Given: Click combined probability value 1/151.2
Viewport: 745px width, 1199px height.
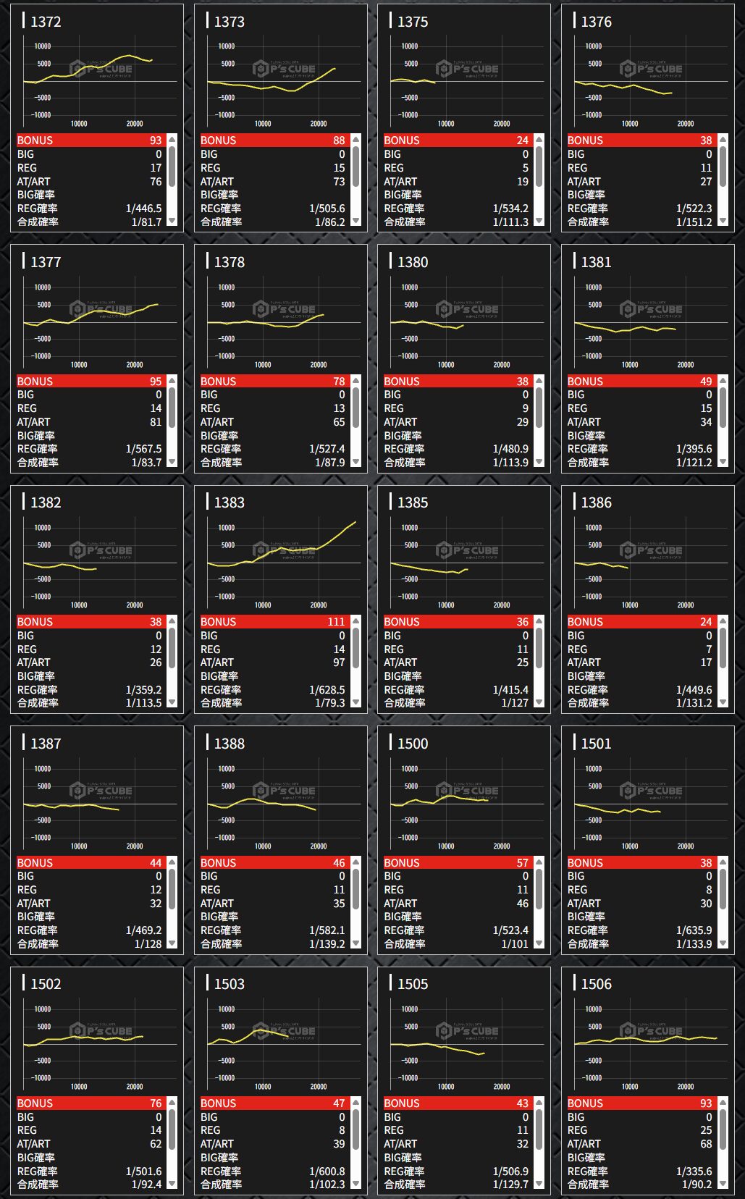Looking at the screenshot, I should click(x=694, y=222).
